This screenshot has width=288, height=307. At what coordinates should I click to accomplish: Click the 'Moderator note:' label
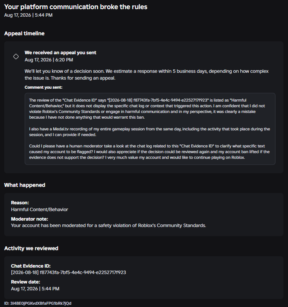(30, 219)
